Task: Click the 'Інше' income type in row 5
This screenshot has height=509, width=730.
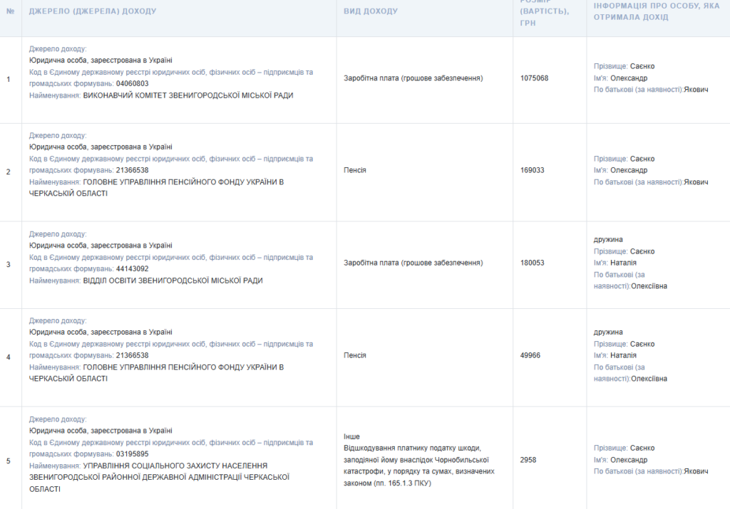Action: [351, 436]
